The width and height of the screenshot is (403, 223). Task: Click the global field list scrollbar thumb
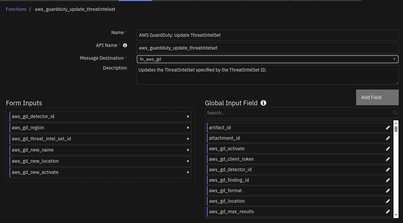click(396, 129)
